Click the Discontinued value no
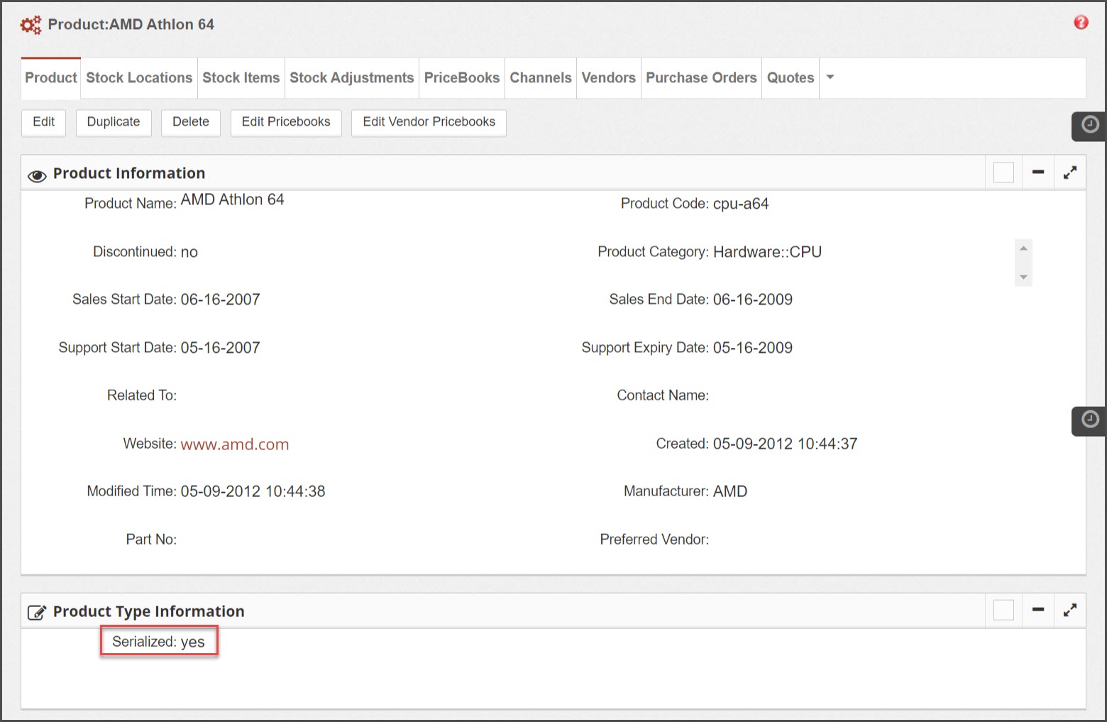The height and width of the screenshot is (722, 1107). [x=189, y=252]
